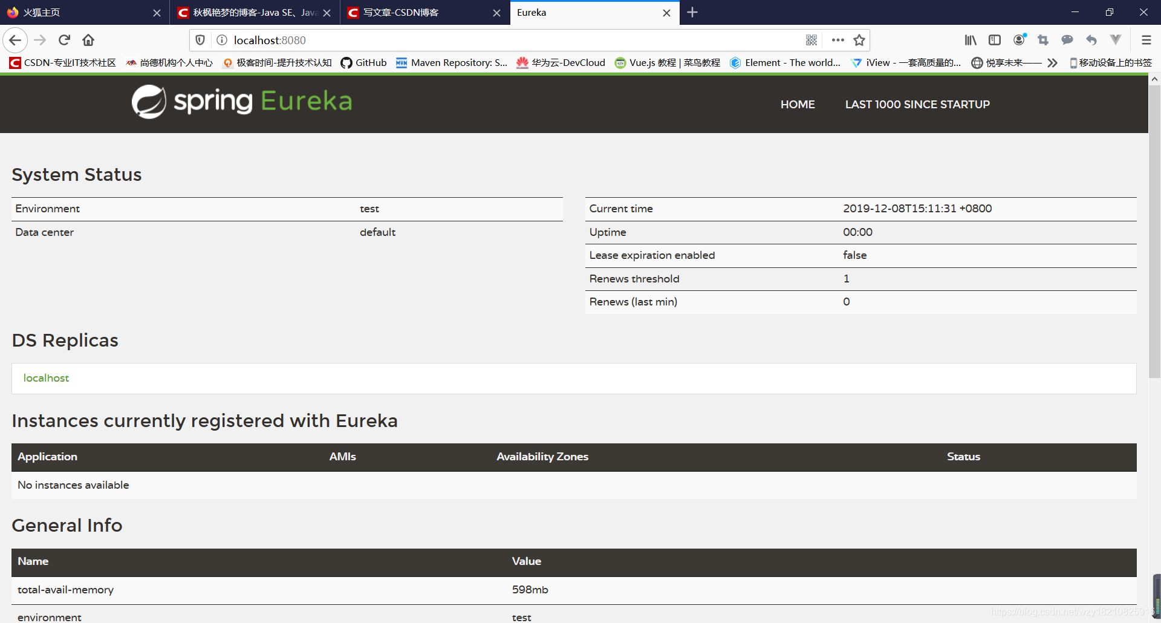
Task: Open the browser home page icon
Action: tap(88, 41)
